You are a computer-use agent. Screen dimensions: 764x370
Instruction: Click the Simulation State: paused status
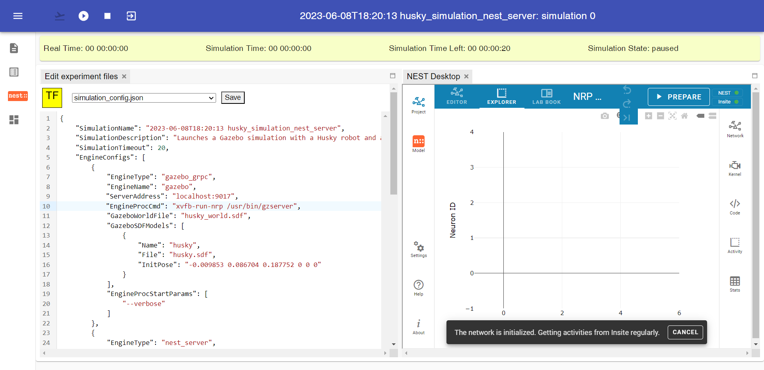click(633, 48)
